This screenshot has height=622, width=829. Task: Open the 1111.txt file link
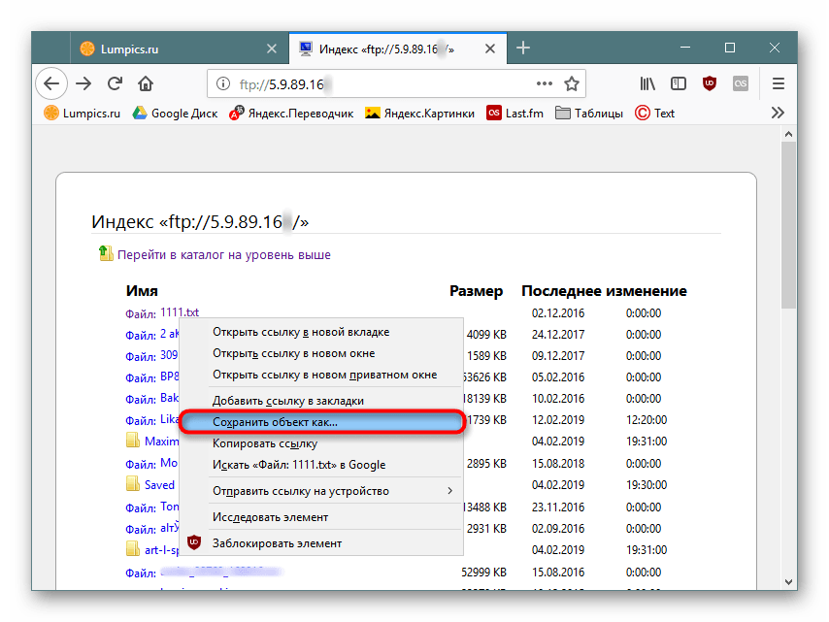180,312
